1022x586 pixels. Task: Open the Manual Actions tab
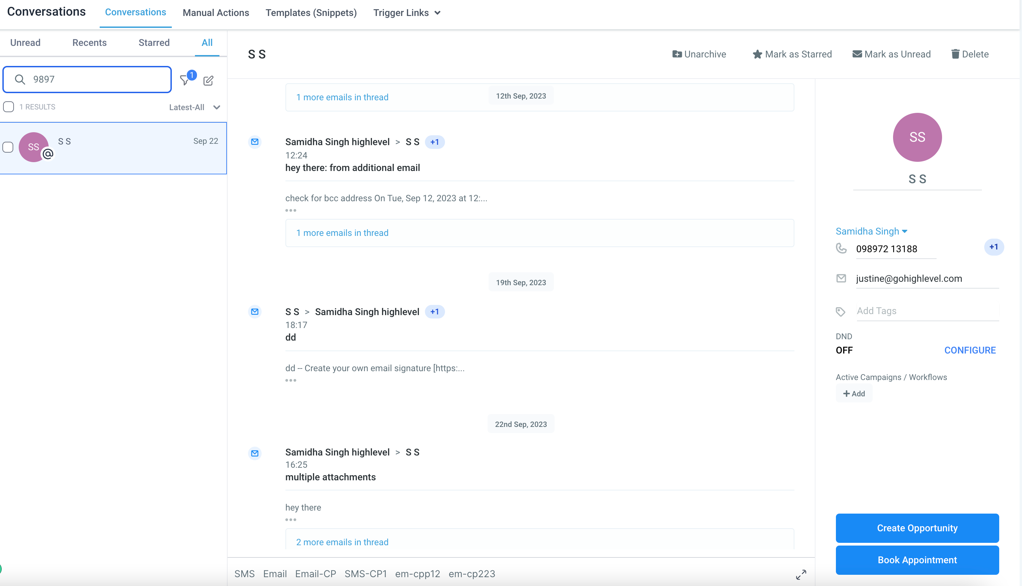pos(215,13)
